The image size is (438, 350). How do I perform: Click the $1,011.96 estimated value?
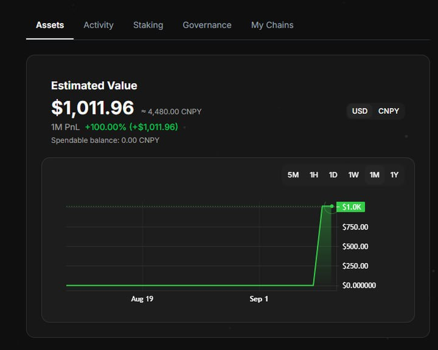93,107
